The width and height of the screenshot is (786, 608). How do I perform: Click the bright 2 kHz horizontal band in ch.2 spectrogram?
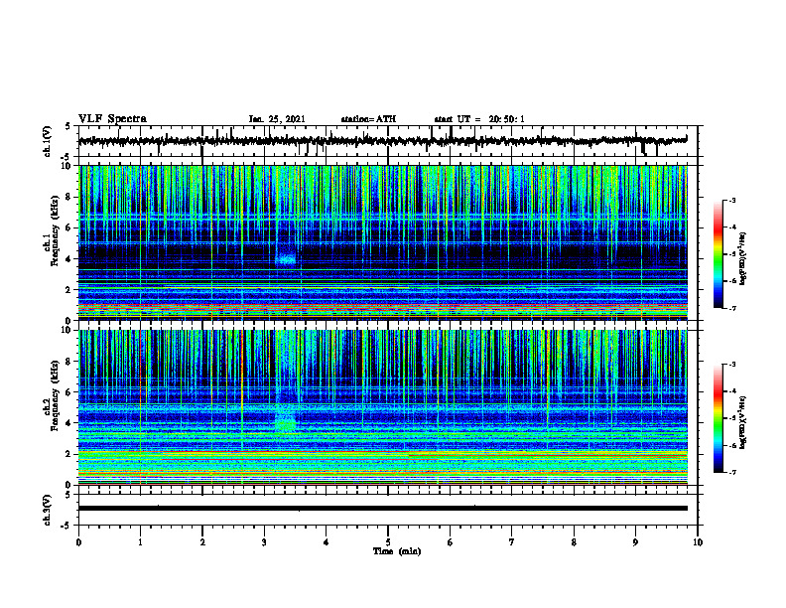click(x=383, y=454)
